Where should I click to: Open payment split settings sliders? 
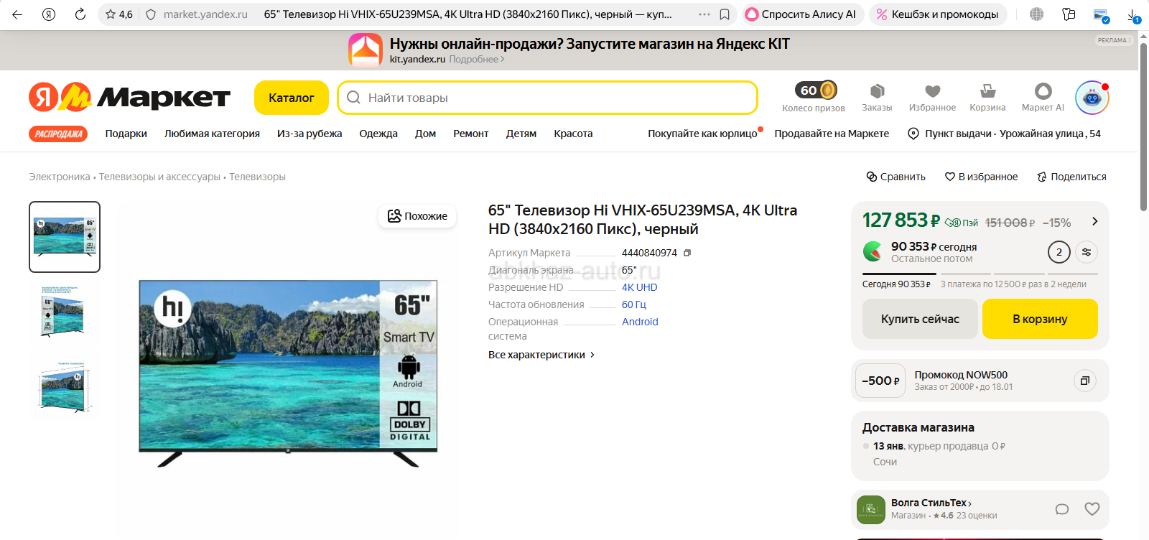pos(1087,252)
